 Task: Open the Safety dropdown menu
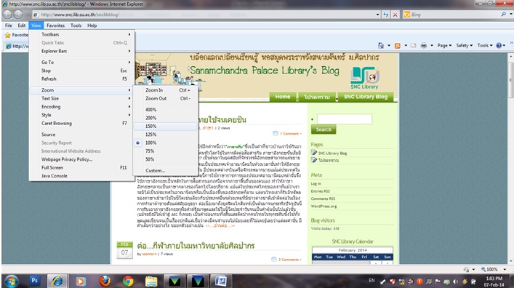click(464, 46)
